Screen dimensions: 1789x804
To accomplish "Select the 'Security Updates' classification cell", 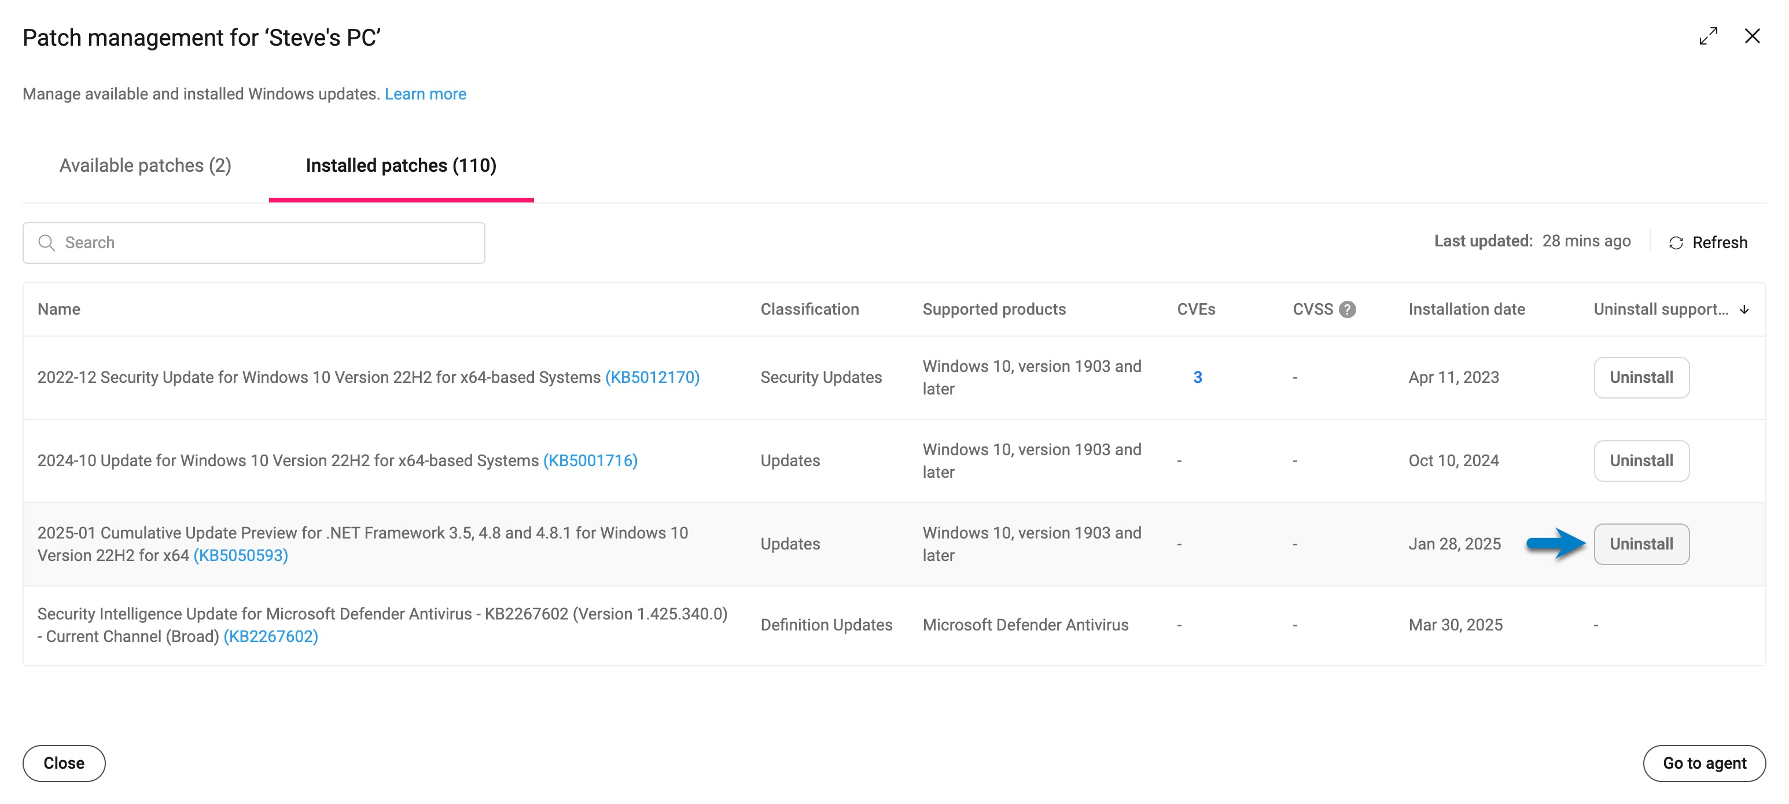I will [x=820, y=377].
